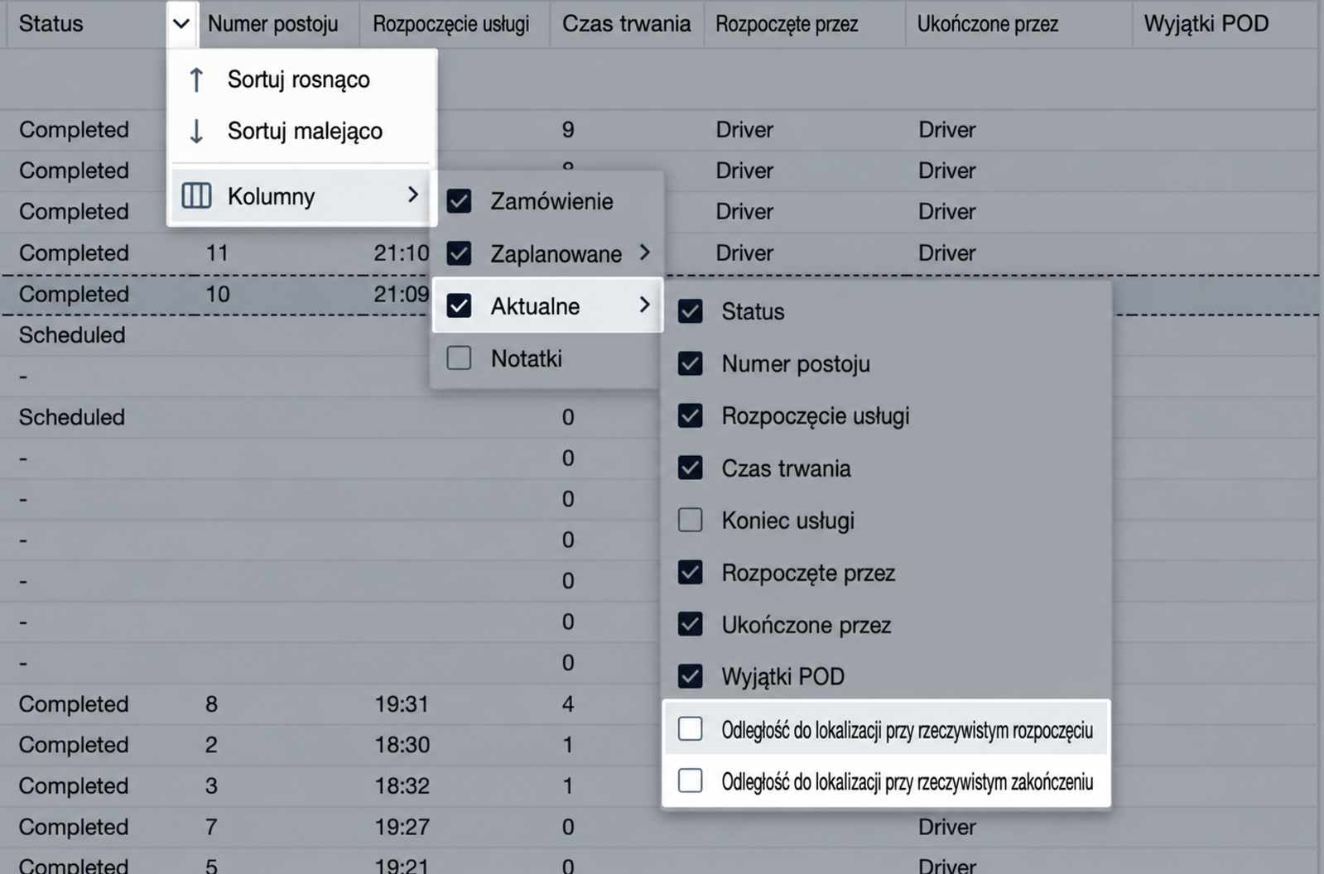Image resolution: width=1324 pixels, height=874 pixels.
Task: Click the Numer postoju column header
Action: coord(272,24)
